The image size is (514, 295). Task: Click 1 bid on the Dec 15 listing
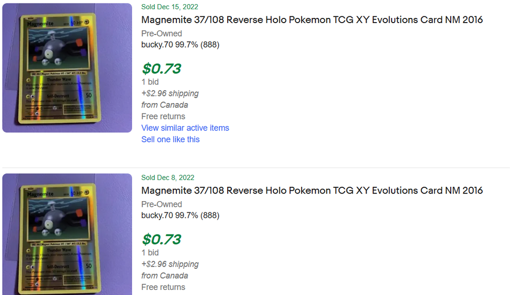pyautogui.click(x=150, y=82)
